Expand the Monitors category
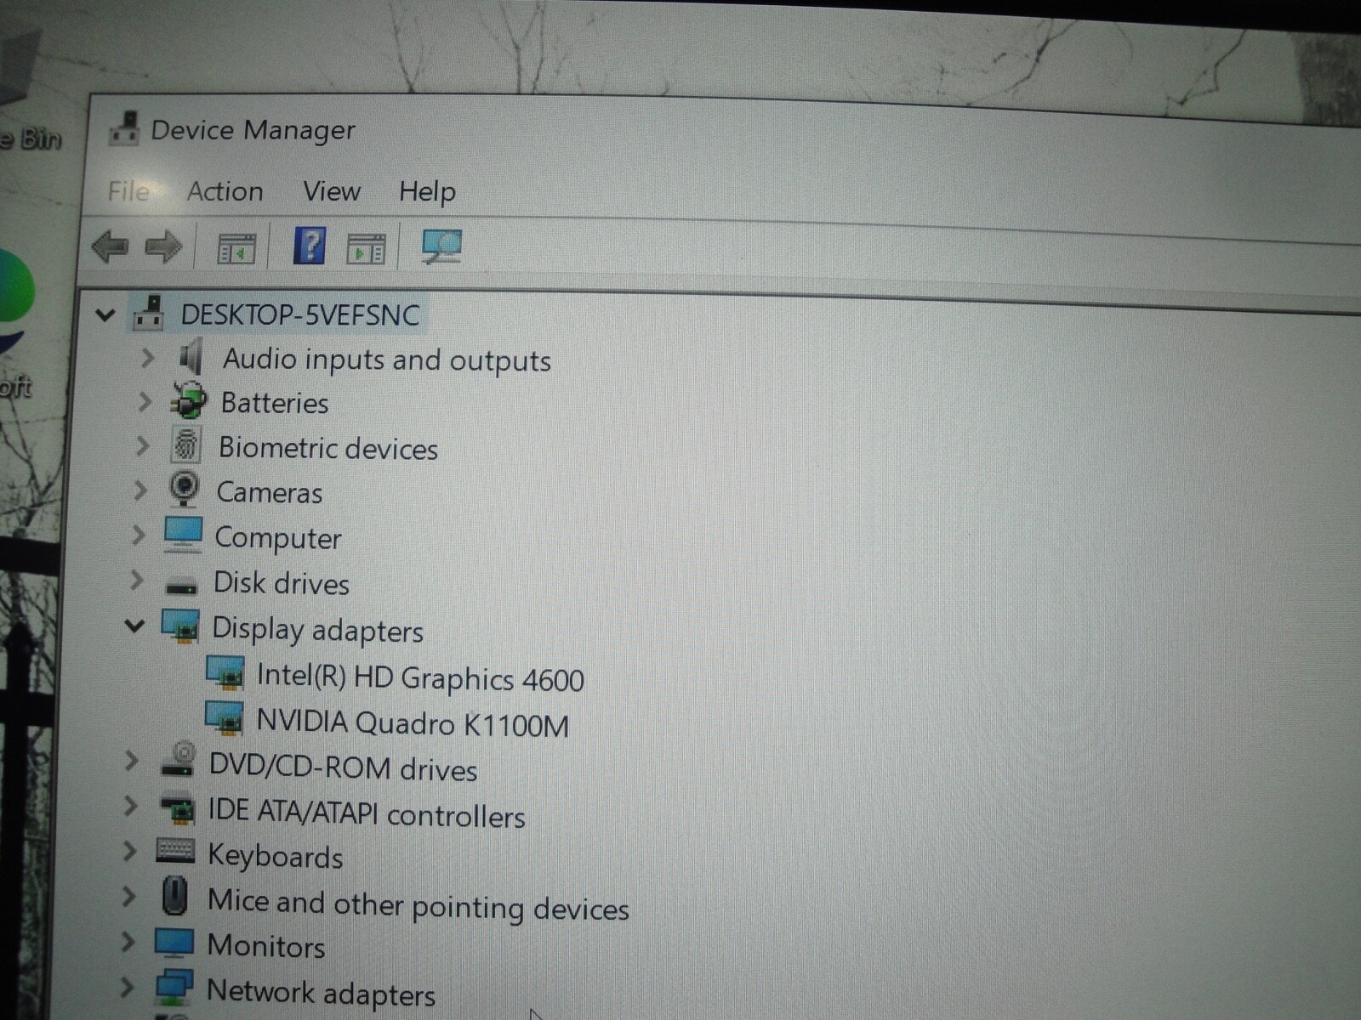The width and height of the screenshot is (1361, 1020). tap(128, 942)
